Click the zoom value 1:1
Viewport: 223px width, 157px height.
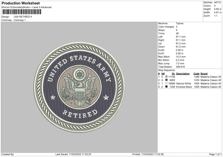point(216,16)
